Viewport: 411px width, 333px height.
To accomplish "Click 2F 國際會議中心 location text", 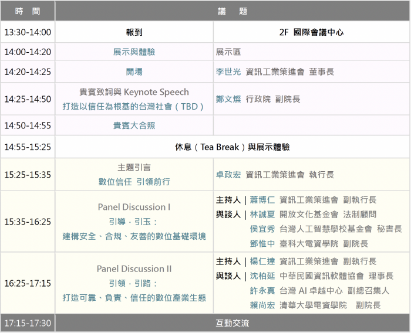I will tap(312, 32).
